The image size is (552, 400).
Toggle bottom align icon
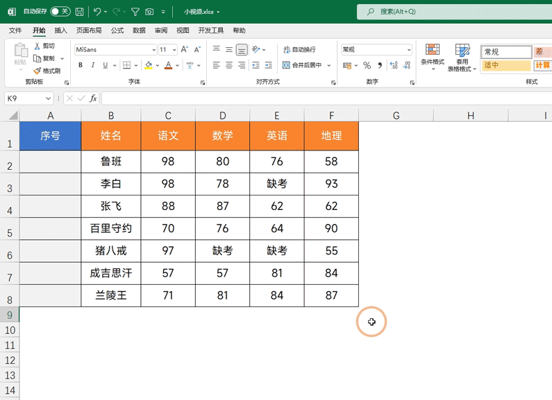242,49
